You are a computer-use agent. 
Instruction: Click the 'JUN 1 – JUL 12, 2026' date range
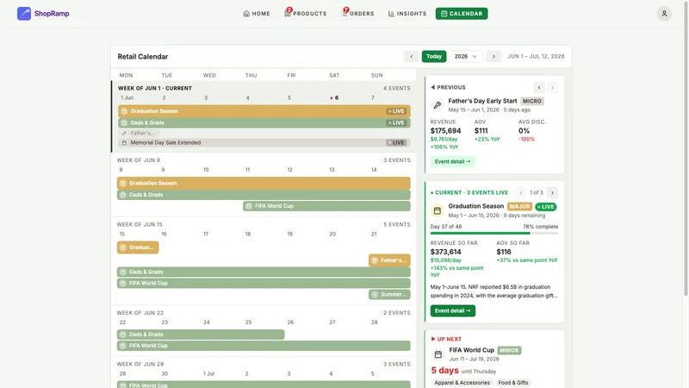click(x=536, y=56)
